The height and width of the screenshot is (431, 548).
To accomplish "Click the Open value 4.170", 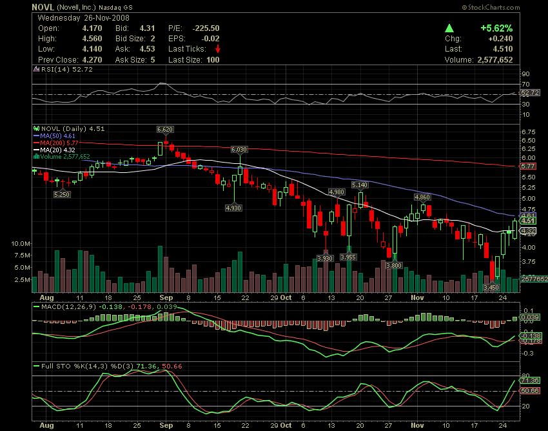I will (x=92, y=28).
